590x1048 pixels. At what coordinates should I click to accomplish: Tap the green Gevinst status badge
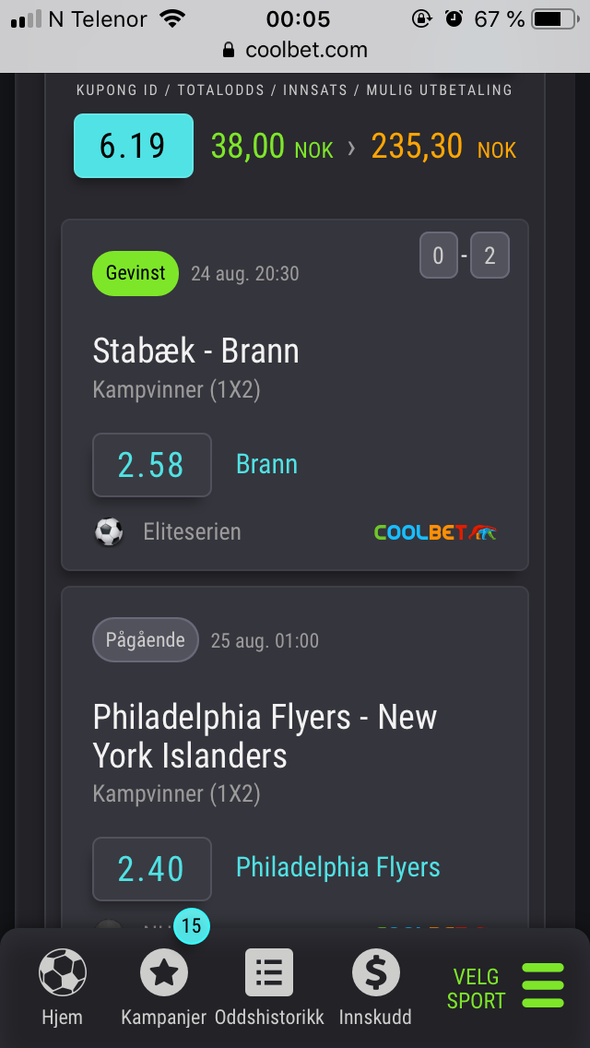tap(136, 273)
